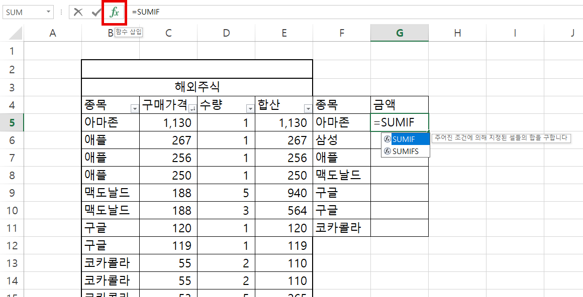583x297 pixels.
Task: Click the 해외주식 title cell
Action: 197,87
